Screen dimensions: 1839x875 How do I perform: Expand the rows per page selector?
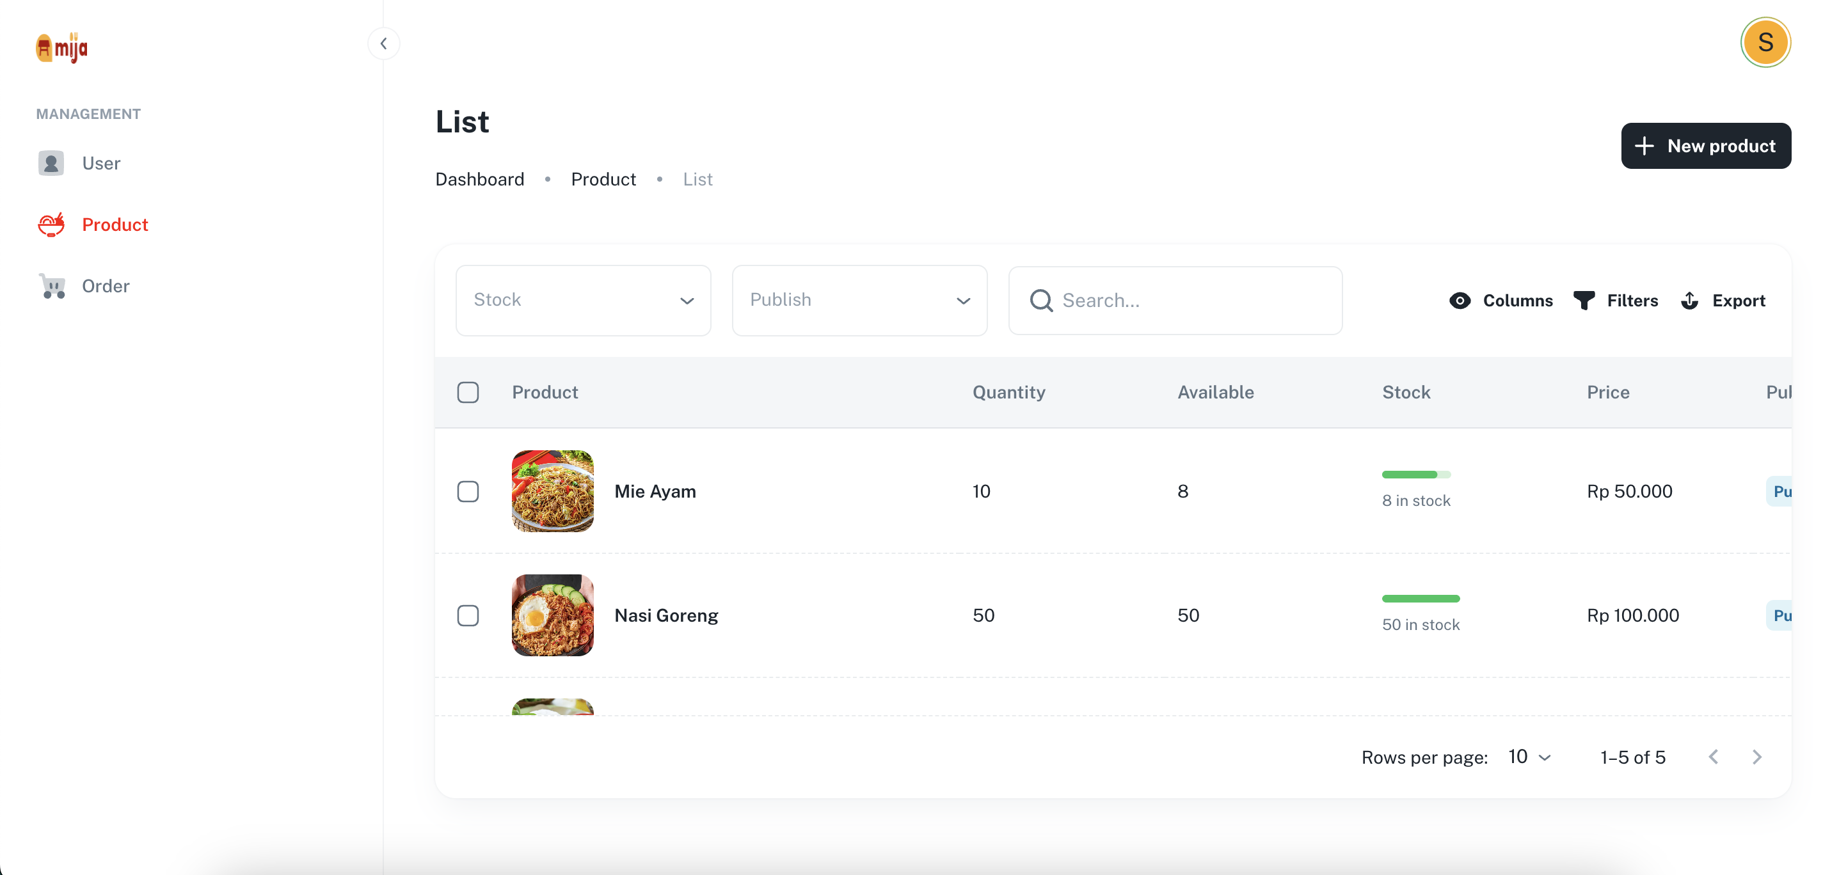pyautogui.click(x=1529, y=757)
